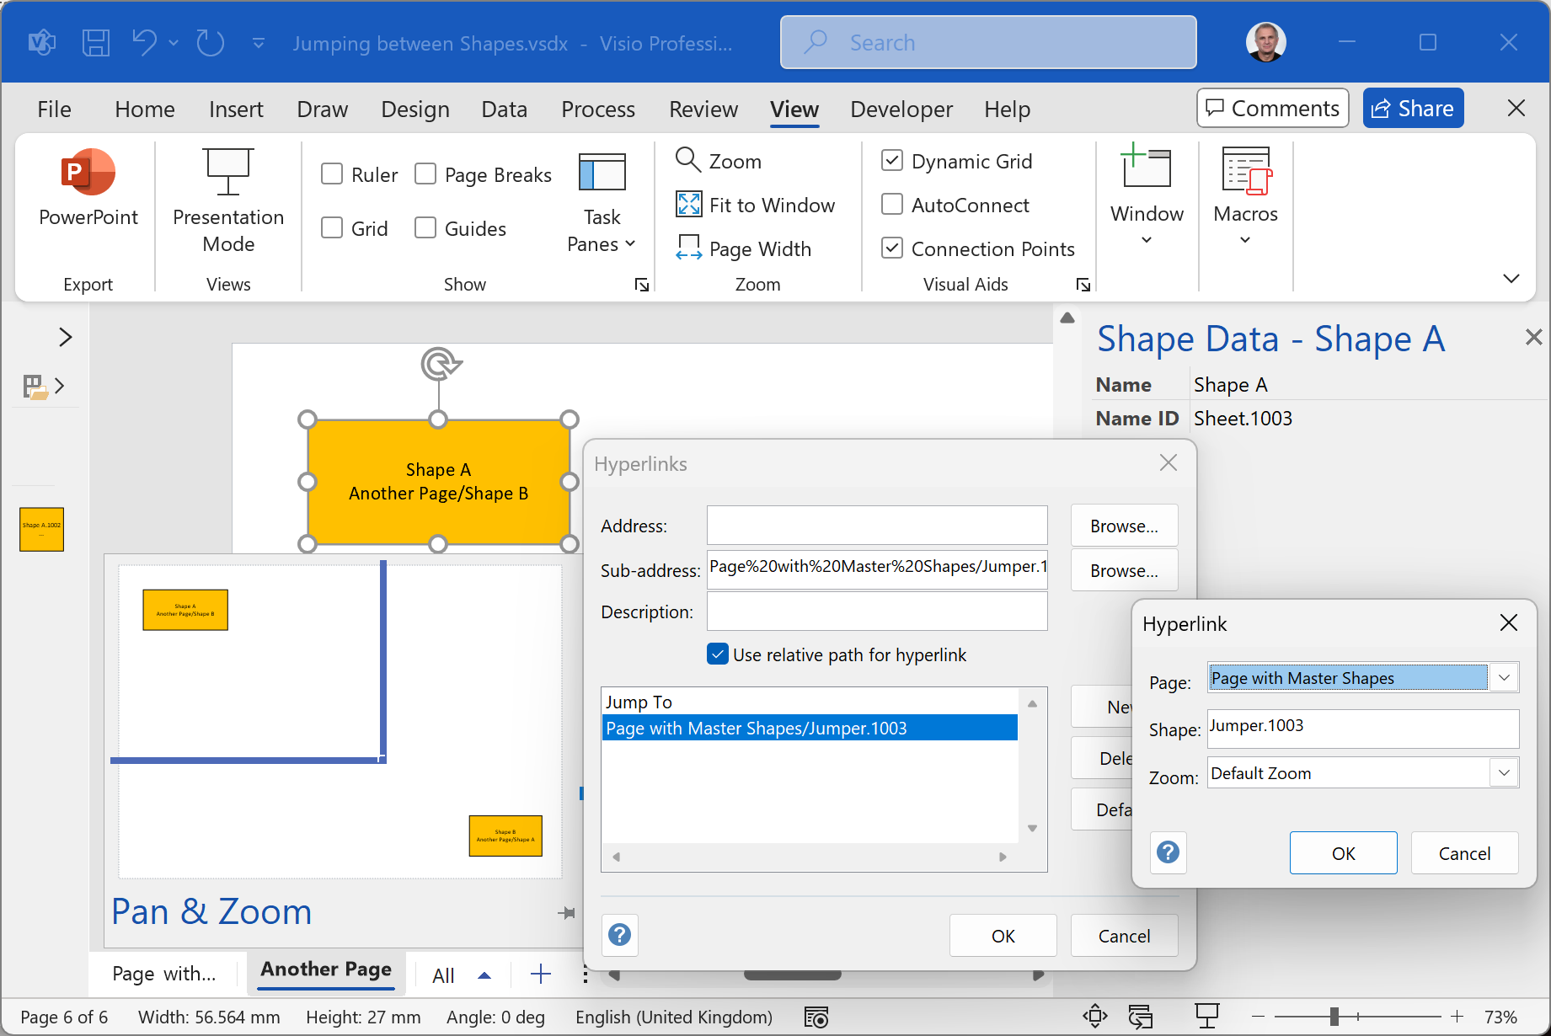The width and height of the screenshot is (1551, 1036).
Task: Open the Developer ribbon tab
Action: [x=901, y=109]
